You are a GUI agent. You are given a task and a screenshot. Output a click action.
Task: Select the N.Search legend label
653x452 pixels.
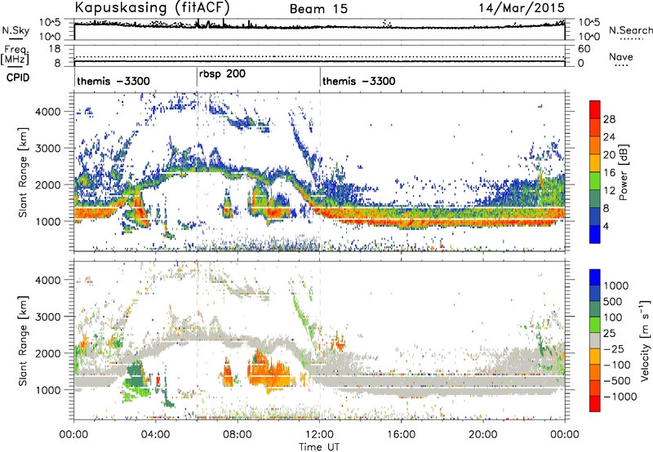(630, 30)
